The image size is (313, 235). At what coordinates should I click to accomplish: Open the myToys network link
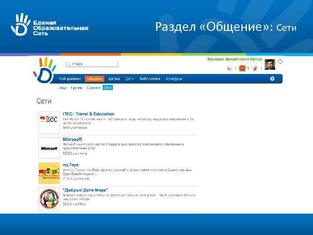[71, 165]
